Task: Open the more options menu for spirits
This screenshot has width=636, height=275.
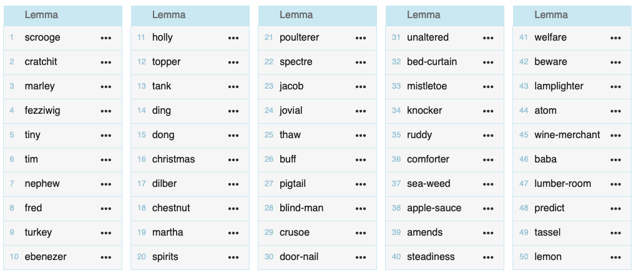Action: (233, 257)
